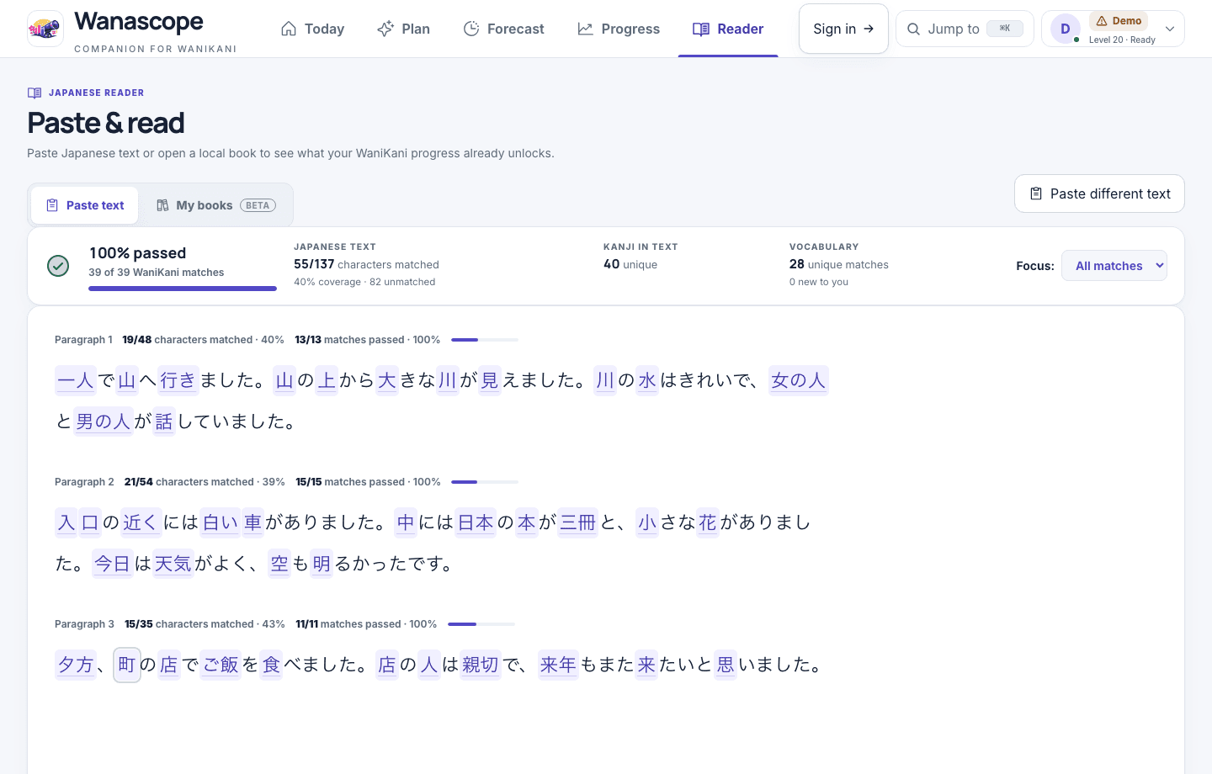The image size is (1212, 774).
Task: Open the word 男の人
Action: [103, 421]
